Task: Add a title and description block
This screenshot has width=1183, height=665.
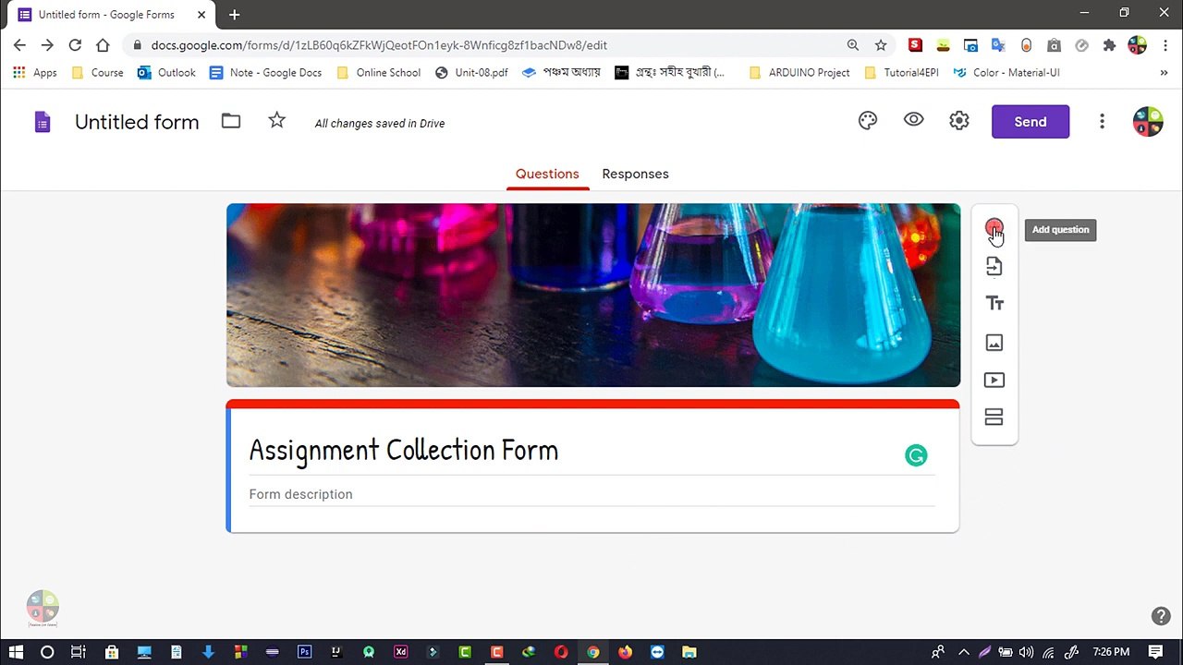Action: 994,304
